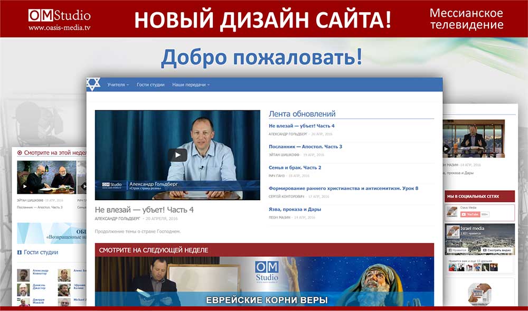Expand the Наши передачи dropdown menu
This screenshot has height=311, width=528.
[191, 84]
